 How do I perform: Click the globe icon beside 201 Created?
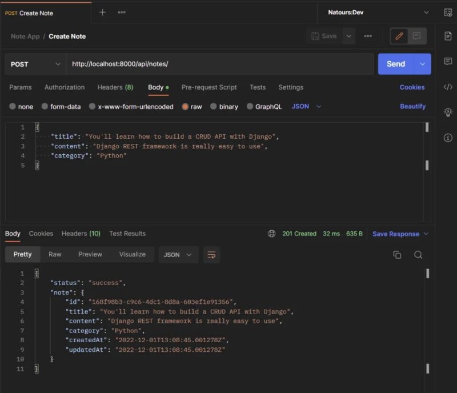point(272,234)
